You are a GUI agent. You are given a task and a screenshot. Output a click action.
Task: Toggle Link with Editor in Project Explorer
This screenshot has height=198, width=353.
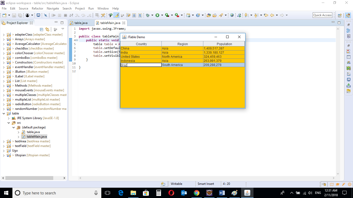(x=47, y=29)
